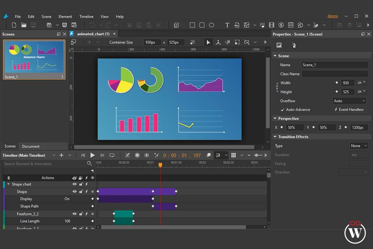Screen dimensions: 373x249
Task: Jump to the timeline end
Action: 102,155
